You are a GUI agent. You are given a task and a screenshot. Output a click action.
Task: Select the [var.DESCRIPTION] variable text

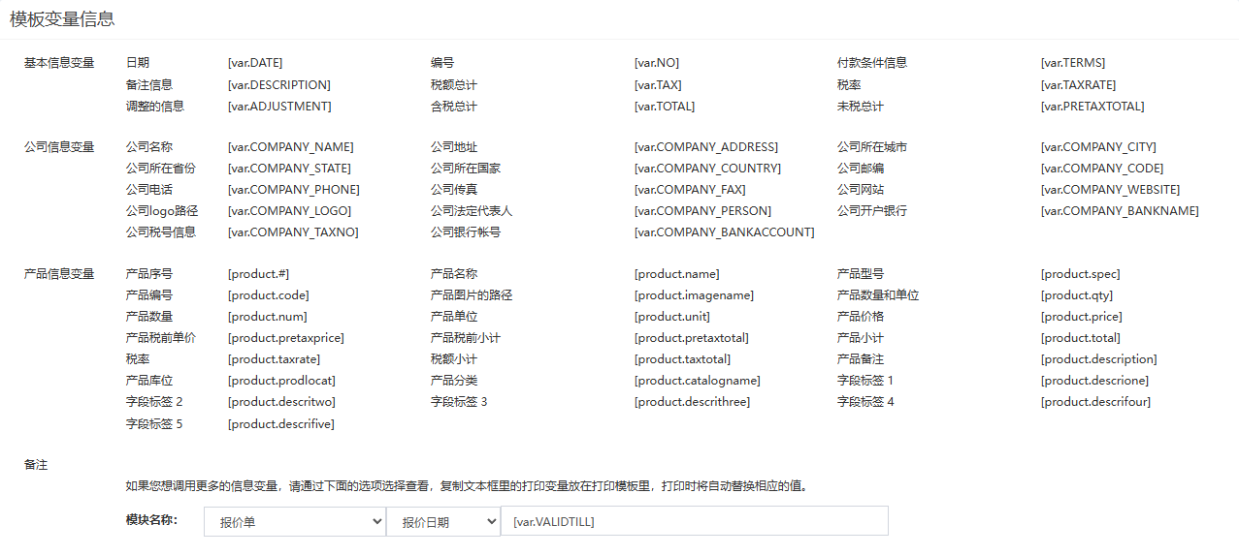pyautogui.click(x=279, y=85)
